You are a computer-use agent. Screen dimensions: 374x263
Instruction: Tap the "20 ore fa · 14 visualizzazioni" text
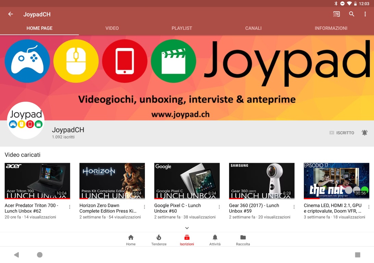coord(30,217)
